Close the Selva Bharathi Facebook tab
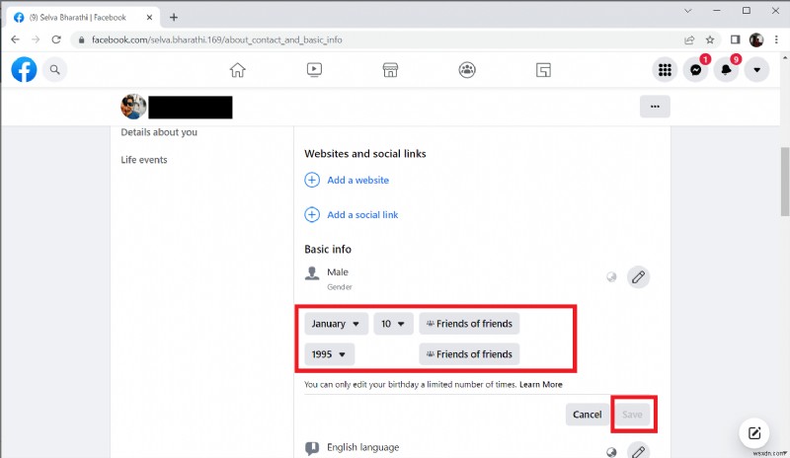Viewport: 790px width, 458px height. [x=149, y=18]
